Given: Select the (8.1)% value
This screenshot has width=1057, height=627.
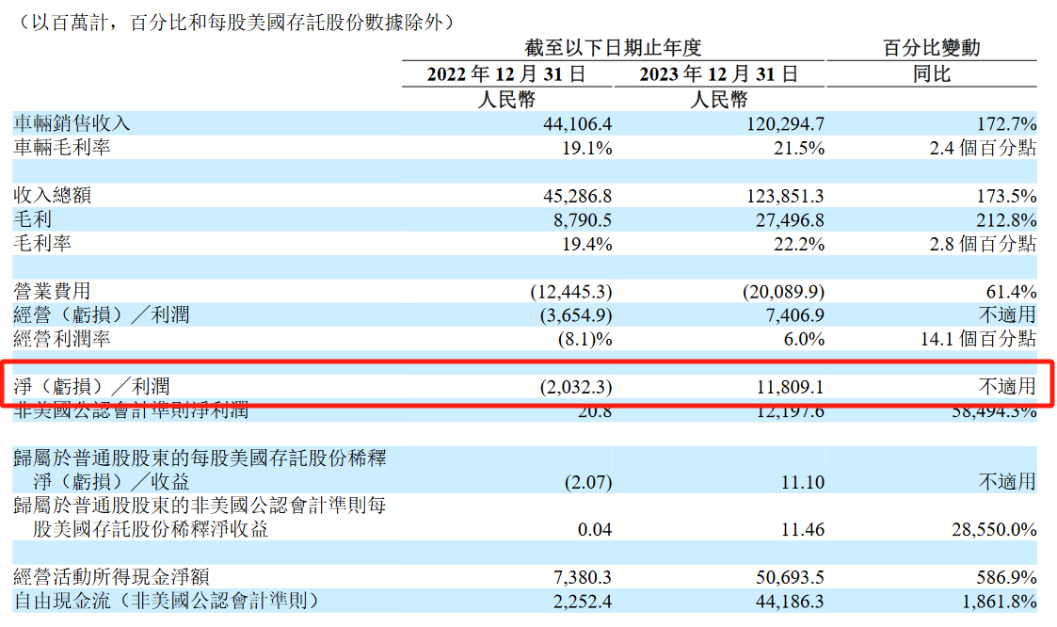Looking at the screenshot, I should point(585,340).
